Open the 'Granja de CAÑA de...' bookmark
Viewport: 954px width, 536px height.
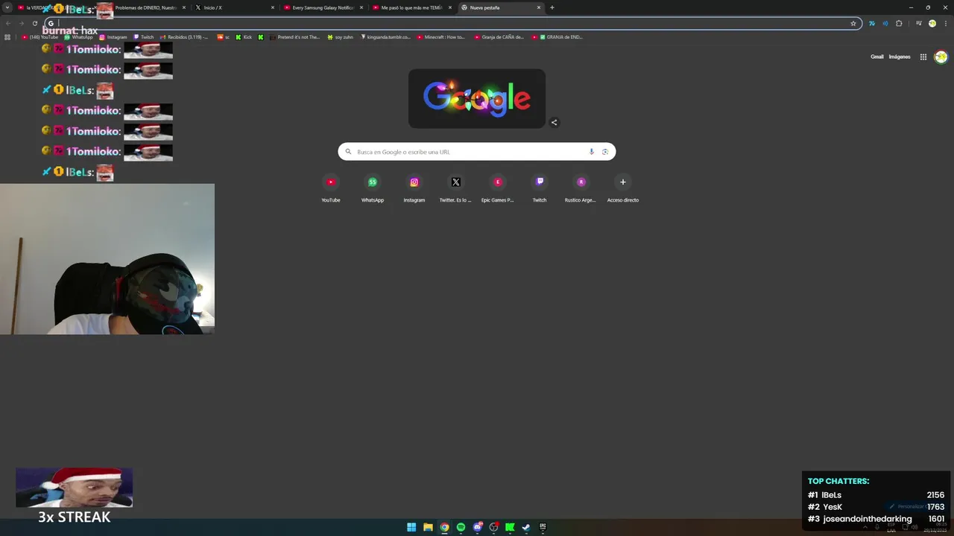499,36
